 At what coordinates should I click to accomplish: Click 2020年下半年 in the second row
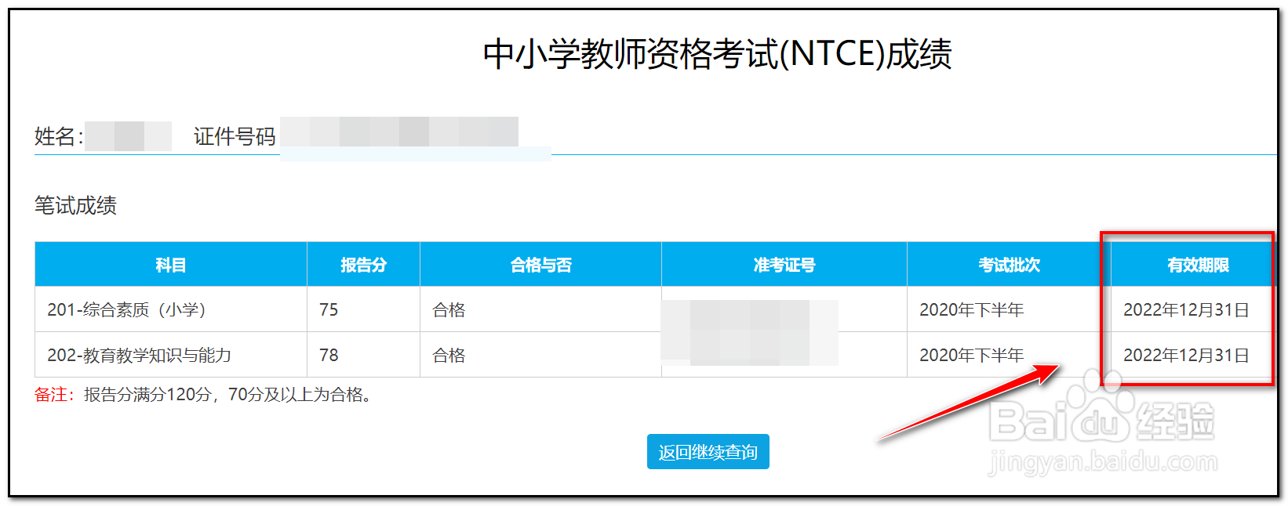(972, 355)
